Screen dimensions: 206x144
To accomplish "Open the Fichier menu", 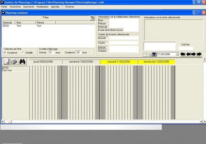I will [x=4, y=7].
